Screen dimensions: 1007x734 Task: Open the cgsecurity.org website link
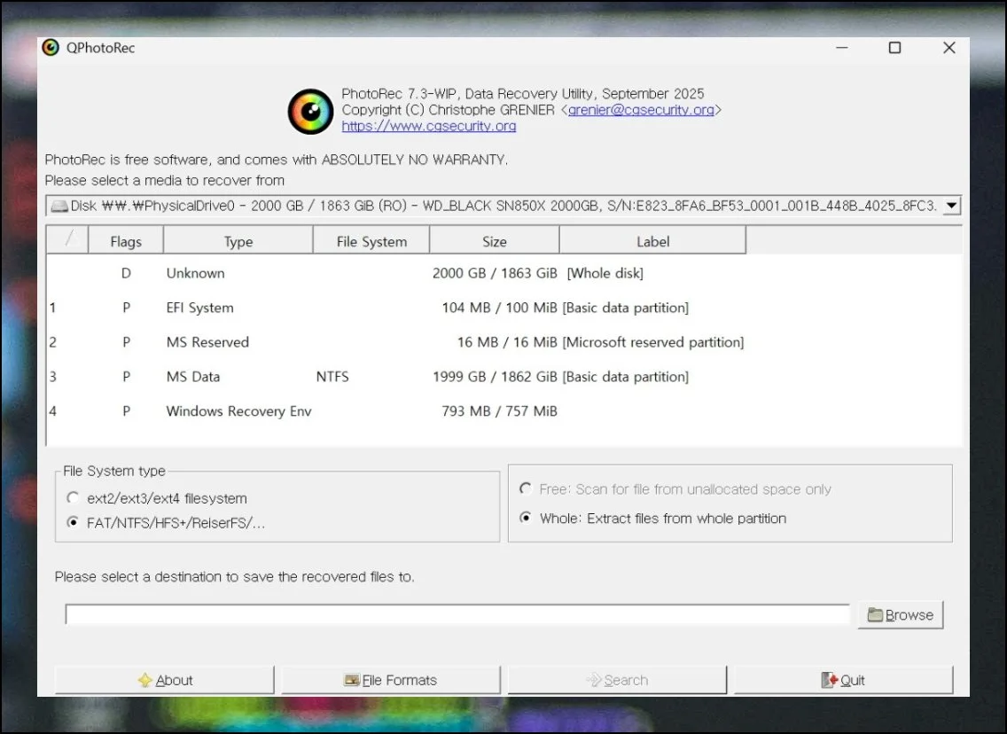429,127
